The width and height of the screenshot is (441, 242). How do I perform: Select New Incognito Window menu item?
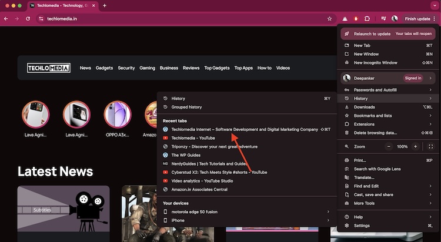[x=375, y=62]
